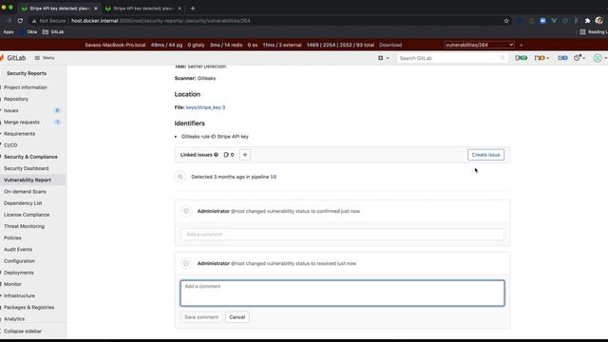Open the GitLab bookmarks folder

[x=53, y=31]
